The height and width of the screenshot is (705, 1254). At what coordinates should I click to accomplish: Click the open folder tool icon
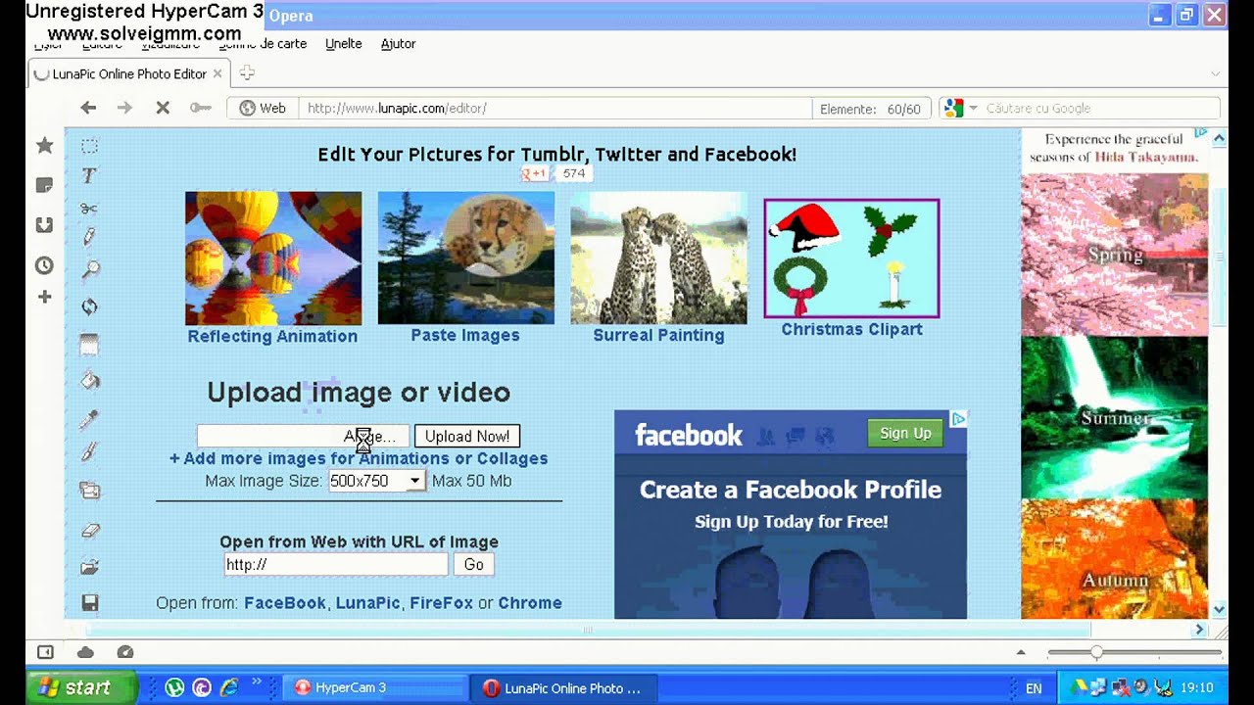89,567
